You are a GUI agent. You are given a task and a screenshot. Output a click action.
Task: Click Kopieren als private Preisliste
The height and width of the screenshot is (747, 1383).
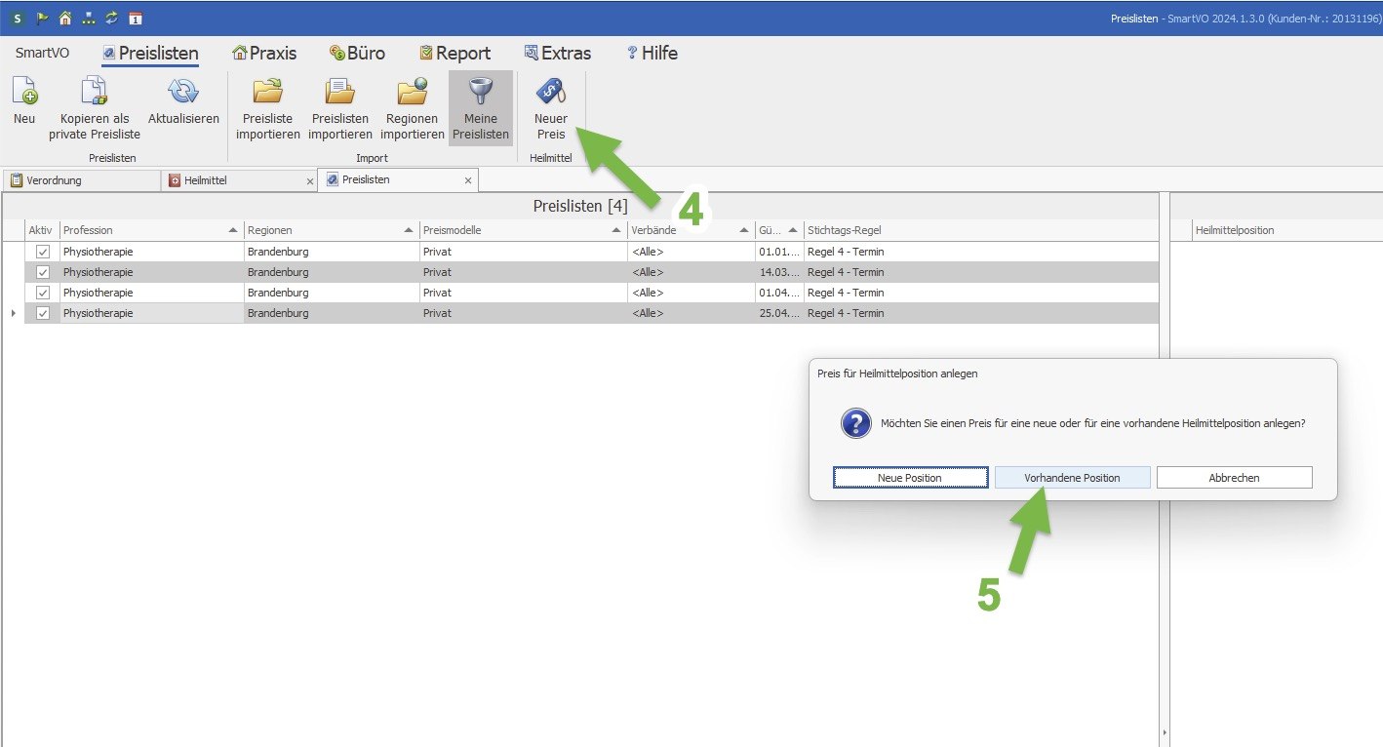[x=95, y=93]
